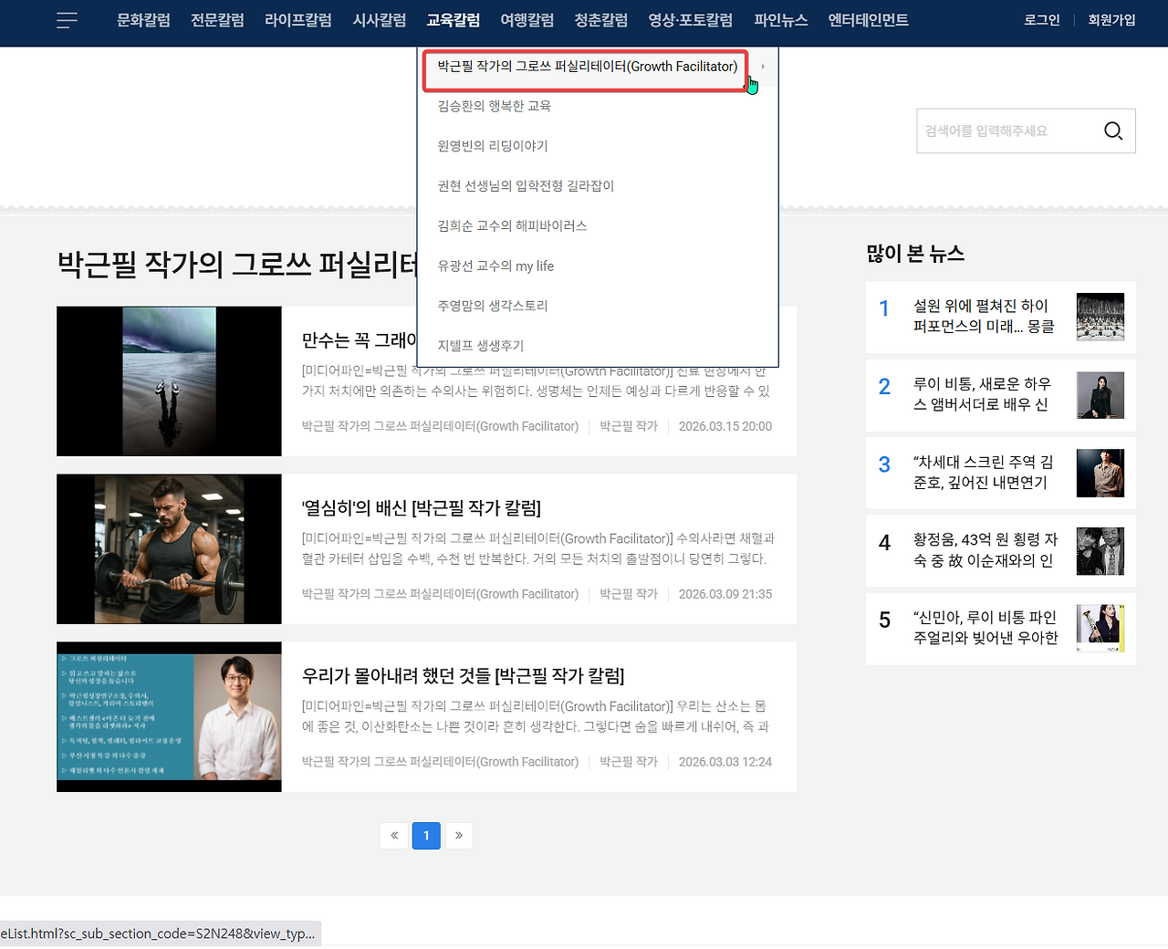1168x949 pixels.
Task: Click thumbnail of rank 4 news
Action: tap(1100, 551)
